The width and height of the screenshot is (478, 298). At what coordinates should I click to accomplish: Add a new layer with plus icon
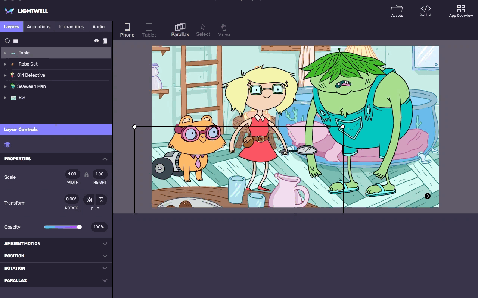[7, 41]
